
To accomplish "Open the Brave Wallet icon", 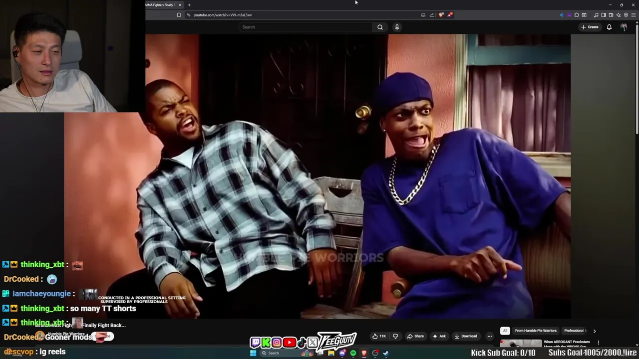I will pyautogui.click(x=611, y=15).
